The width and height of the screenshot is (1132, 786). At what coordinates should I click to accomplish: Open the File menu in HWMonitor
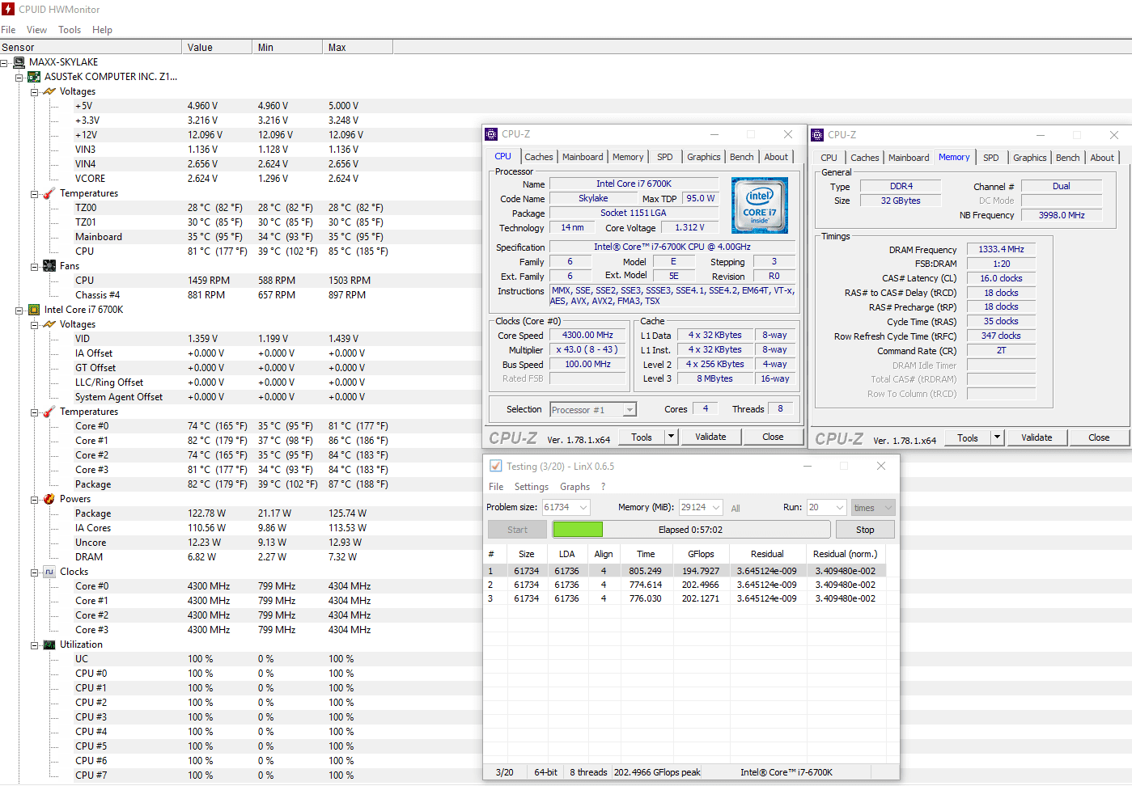click(x=8, y=30)
